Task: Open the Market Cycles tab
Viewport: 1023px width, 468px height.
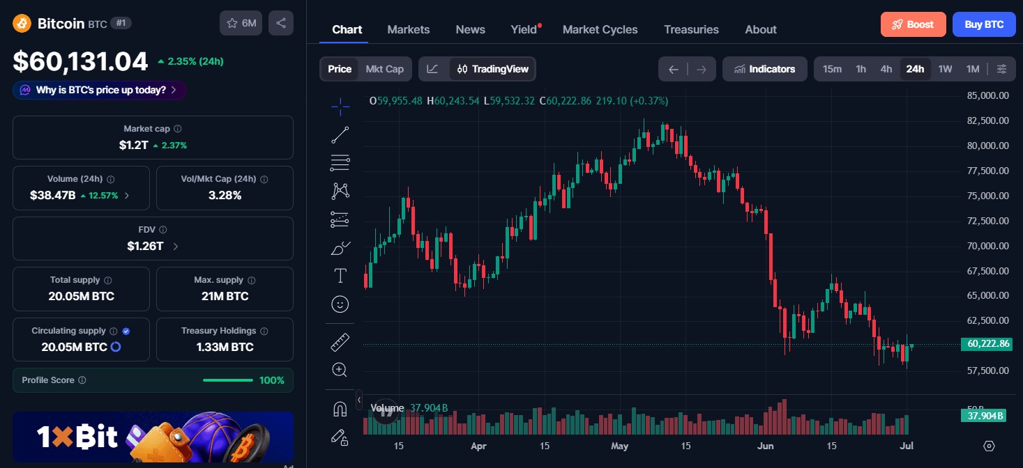Action: coord(600,29)
